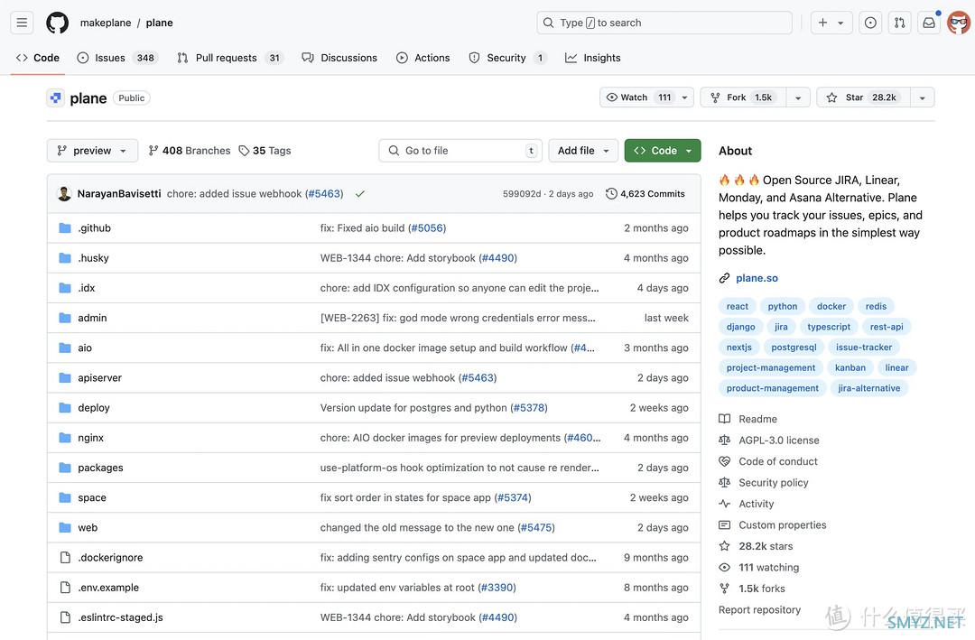Open the .github folder icon

pyautogui.click(x=65, y=227)
